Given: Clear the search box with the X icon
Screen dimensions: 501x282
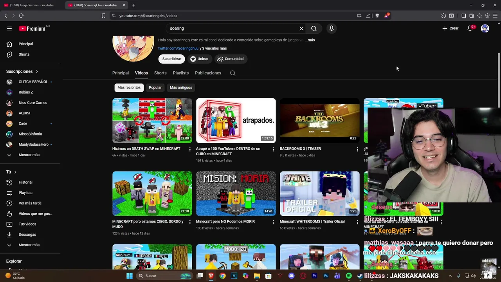Looking at the screenshot, I should [301, 28].
